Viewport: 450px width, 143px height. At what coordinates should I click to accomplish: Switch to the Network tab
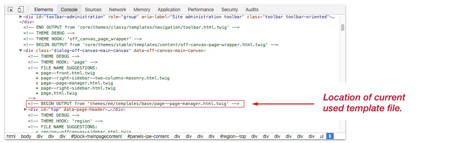[x=118, y=9]
